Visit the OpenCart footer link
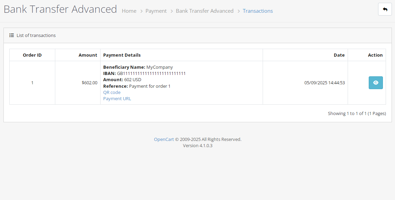 point(164,139)
